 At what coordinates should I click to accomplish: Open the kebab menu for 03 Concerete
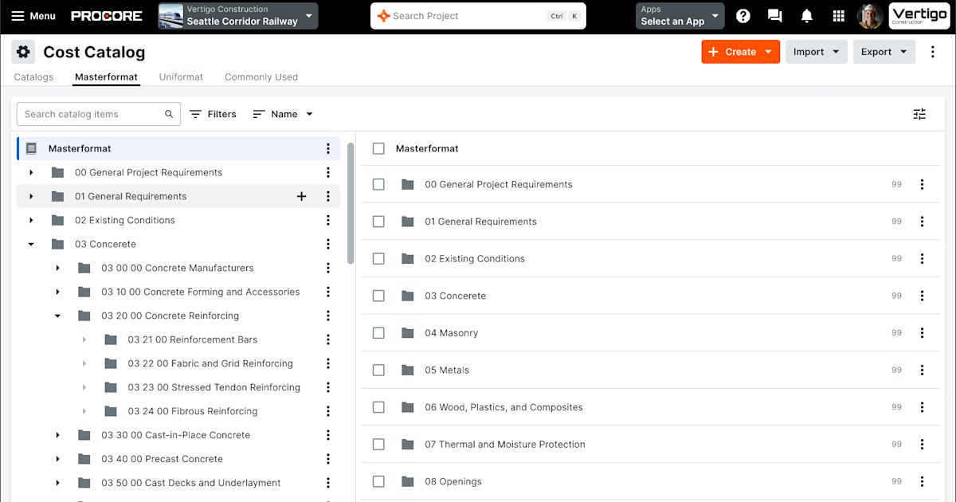327,244
